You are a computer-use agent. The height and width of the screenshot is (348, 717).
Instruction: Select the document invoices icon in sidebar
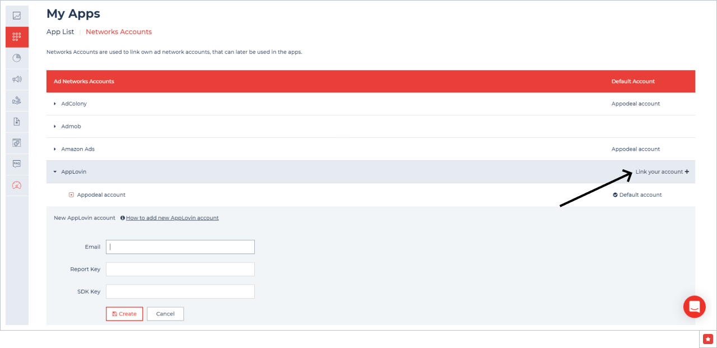pos(17,121)
